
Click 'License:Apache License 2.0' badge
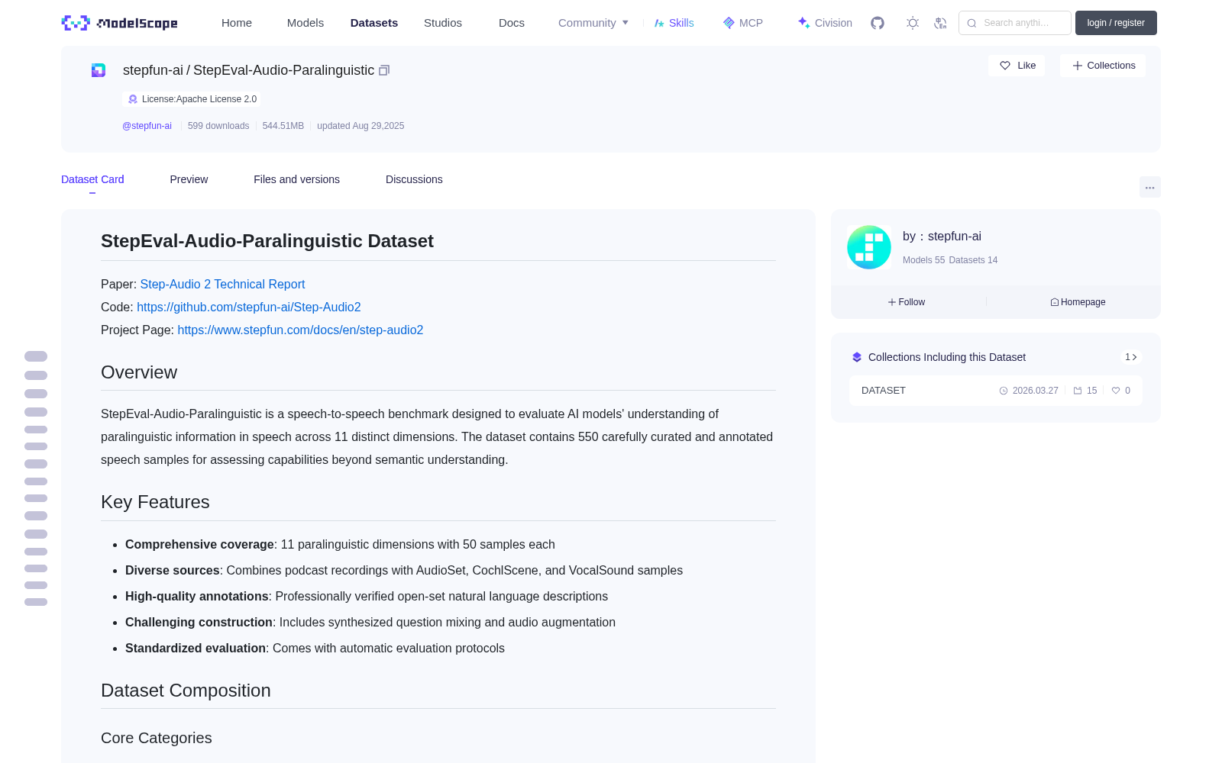point(192,99)
